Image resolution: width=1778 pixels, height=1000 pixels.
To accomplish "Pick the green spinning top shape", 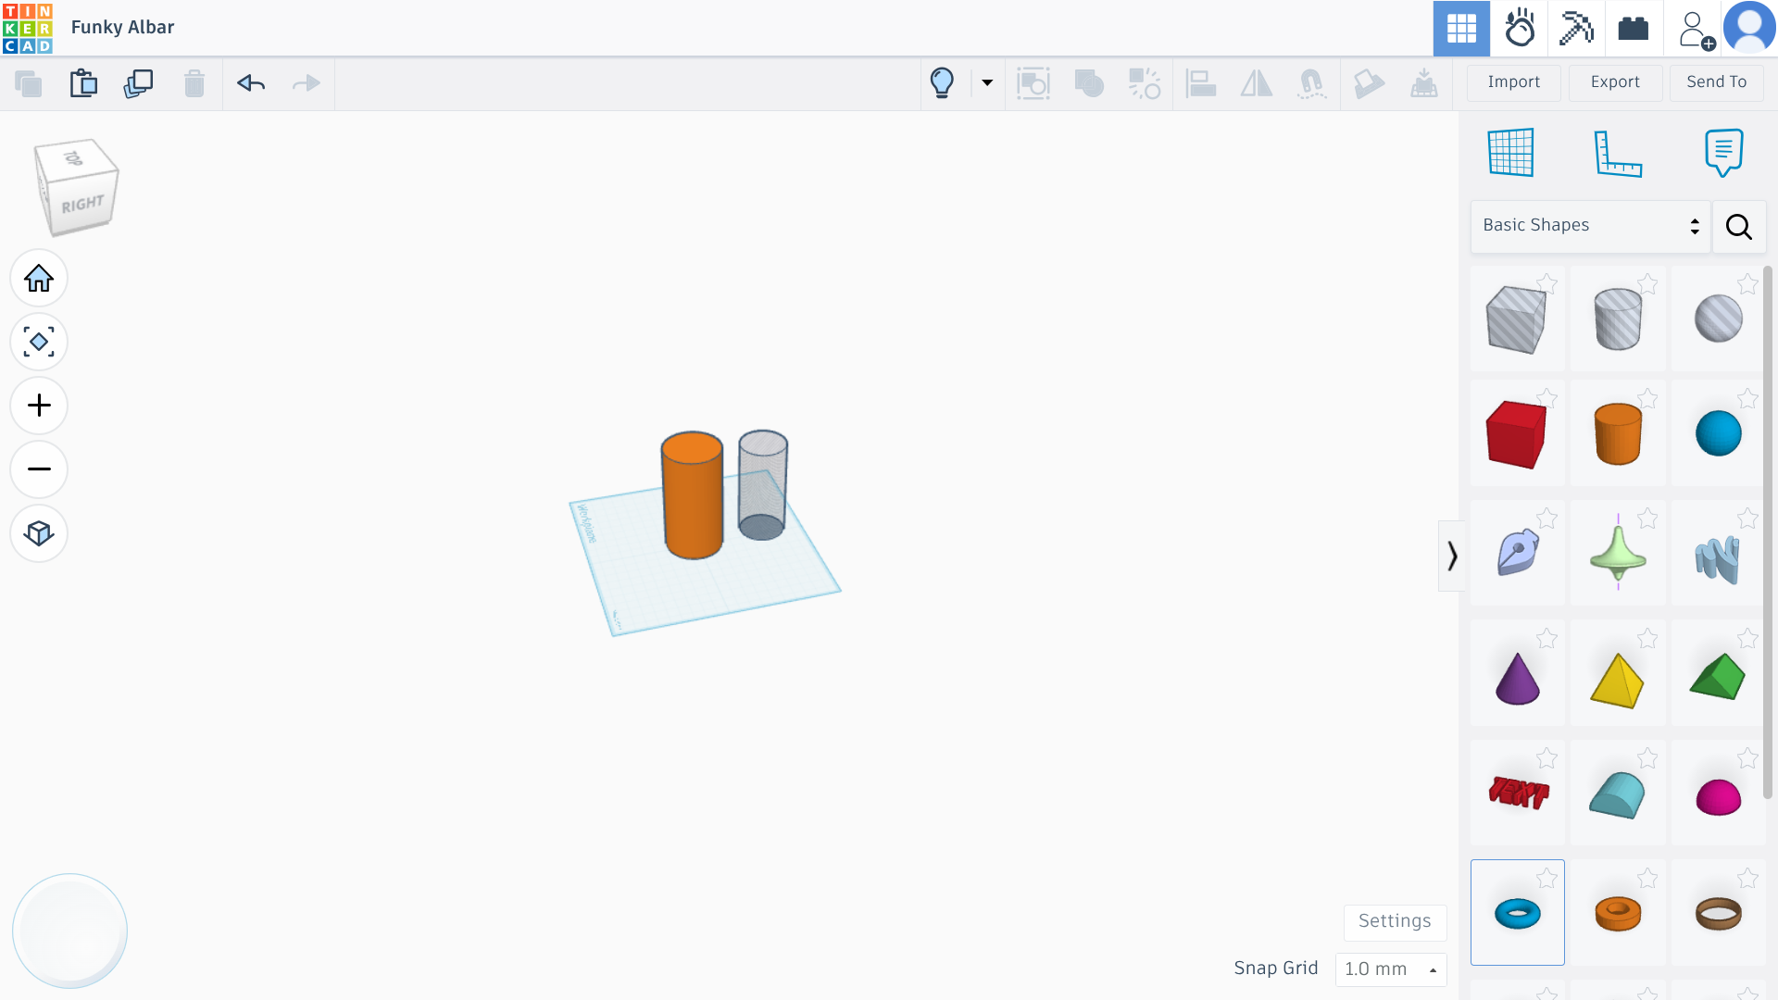I will [1618, 553].
